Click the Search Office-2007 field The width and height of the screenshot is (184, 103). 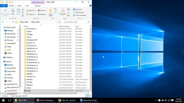tap(76, 22)
